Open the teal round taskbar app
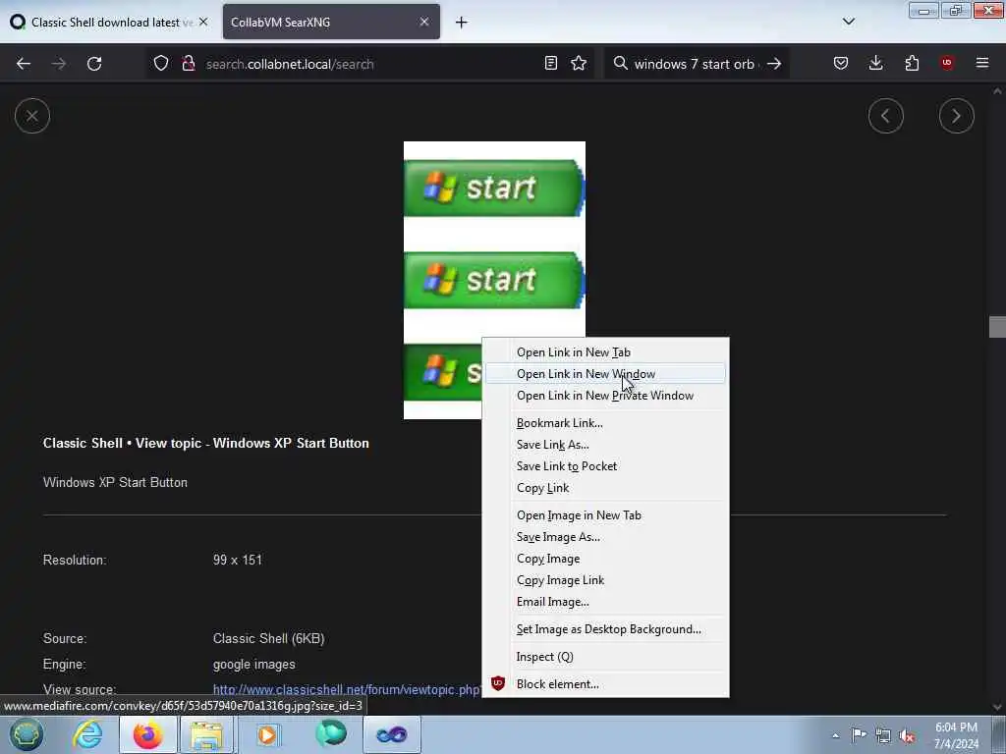The width and height of the screenshot is (1006, 754). tap(330, 734)
